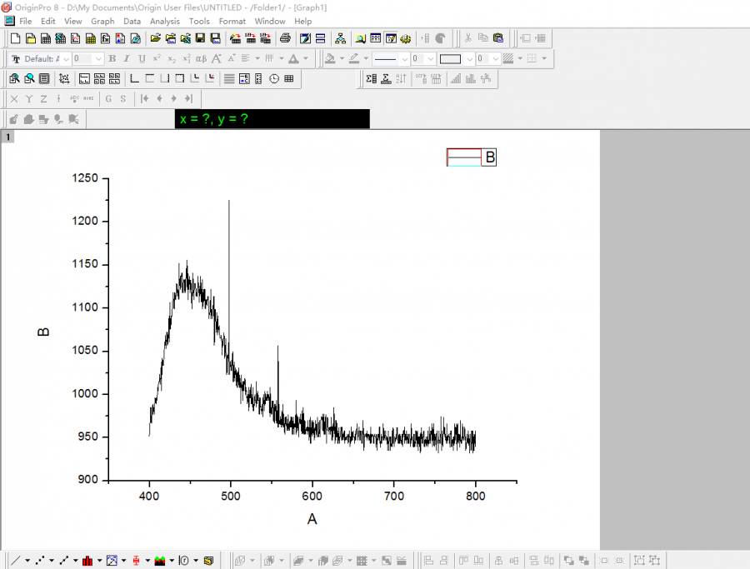Create a new worksheet with toolbar icon
Image resolution: width=750 pixels, height=569 pixels.
pos(46,38)
